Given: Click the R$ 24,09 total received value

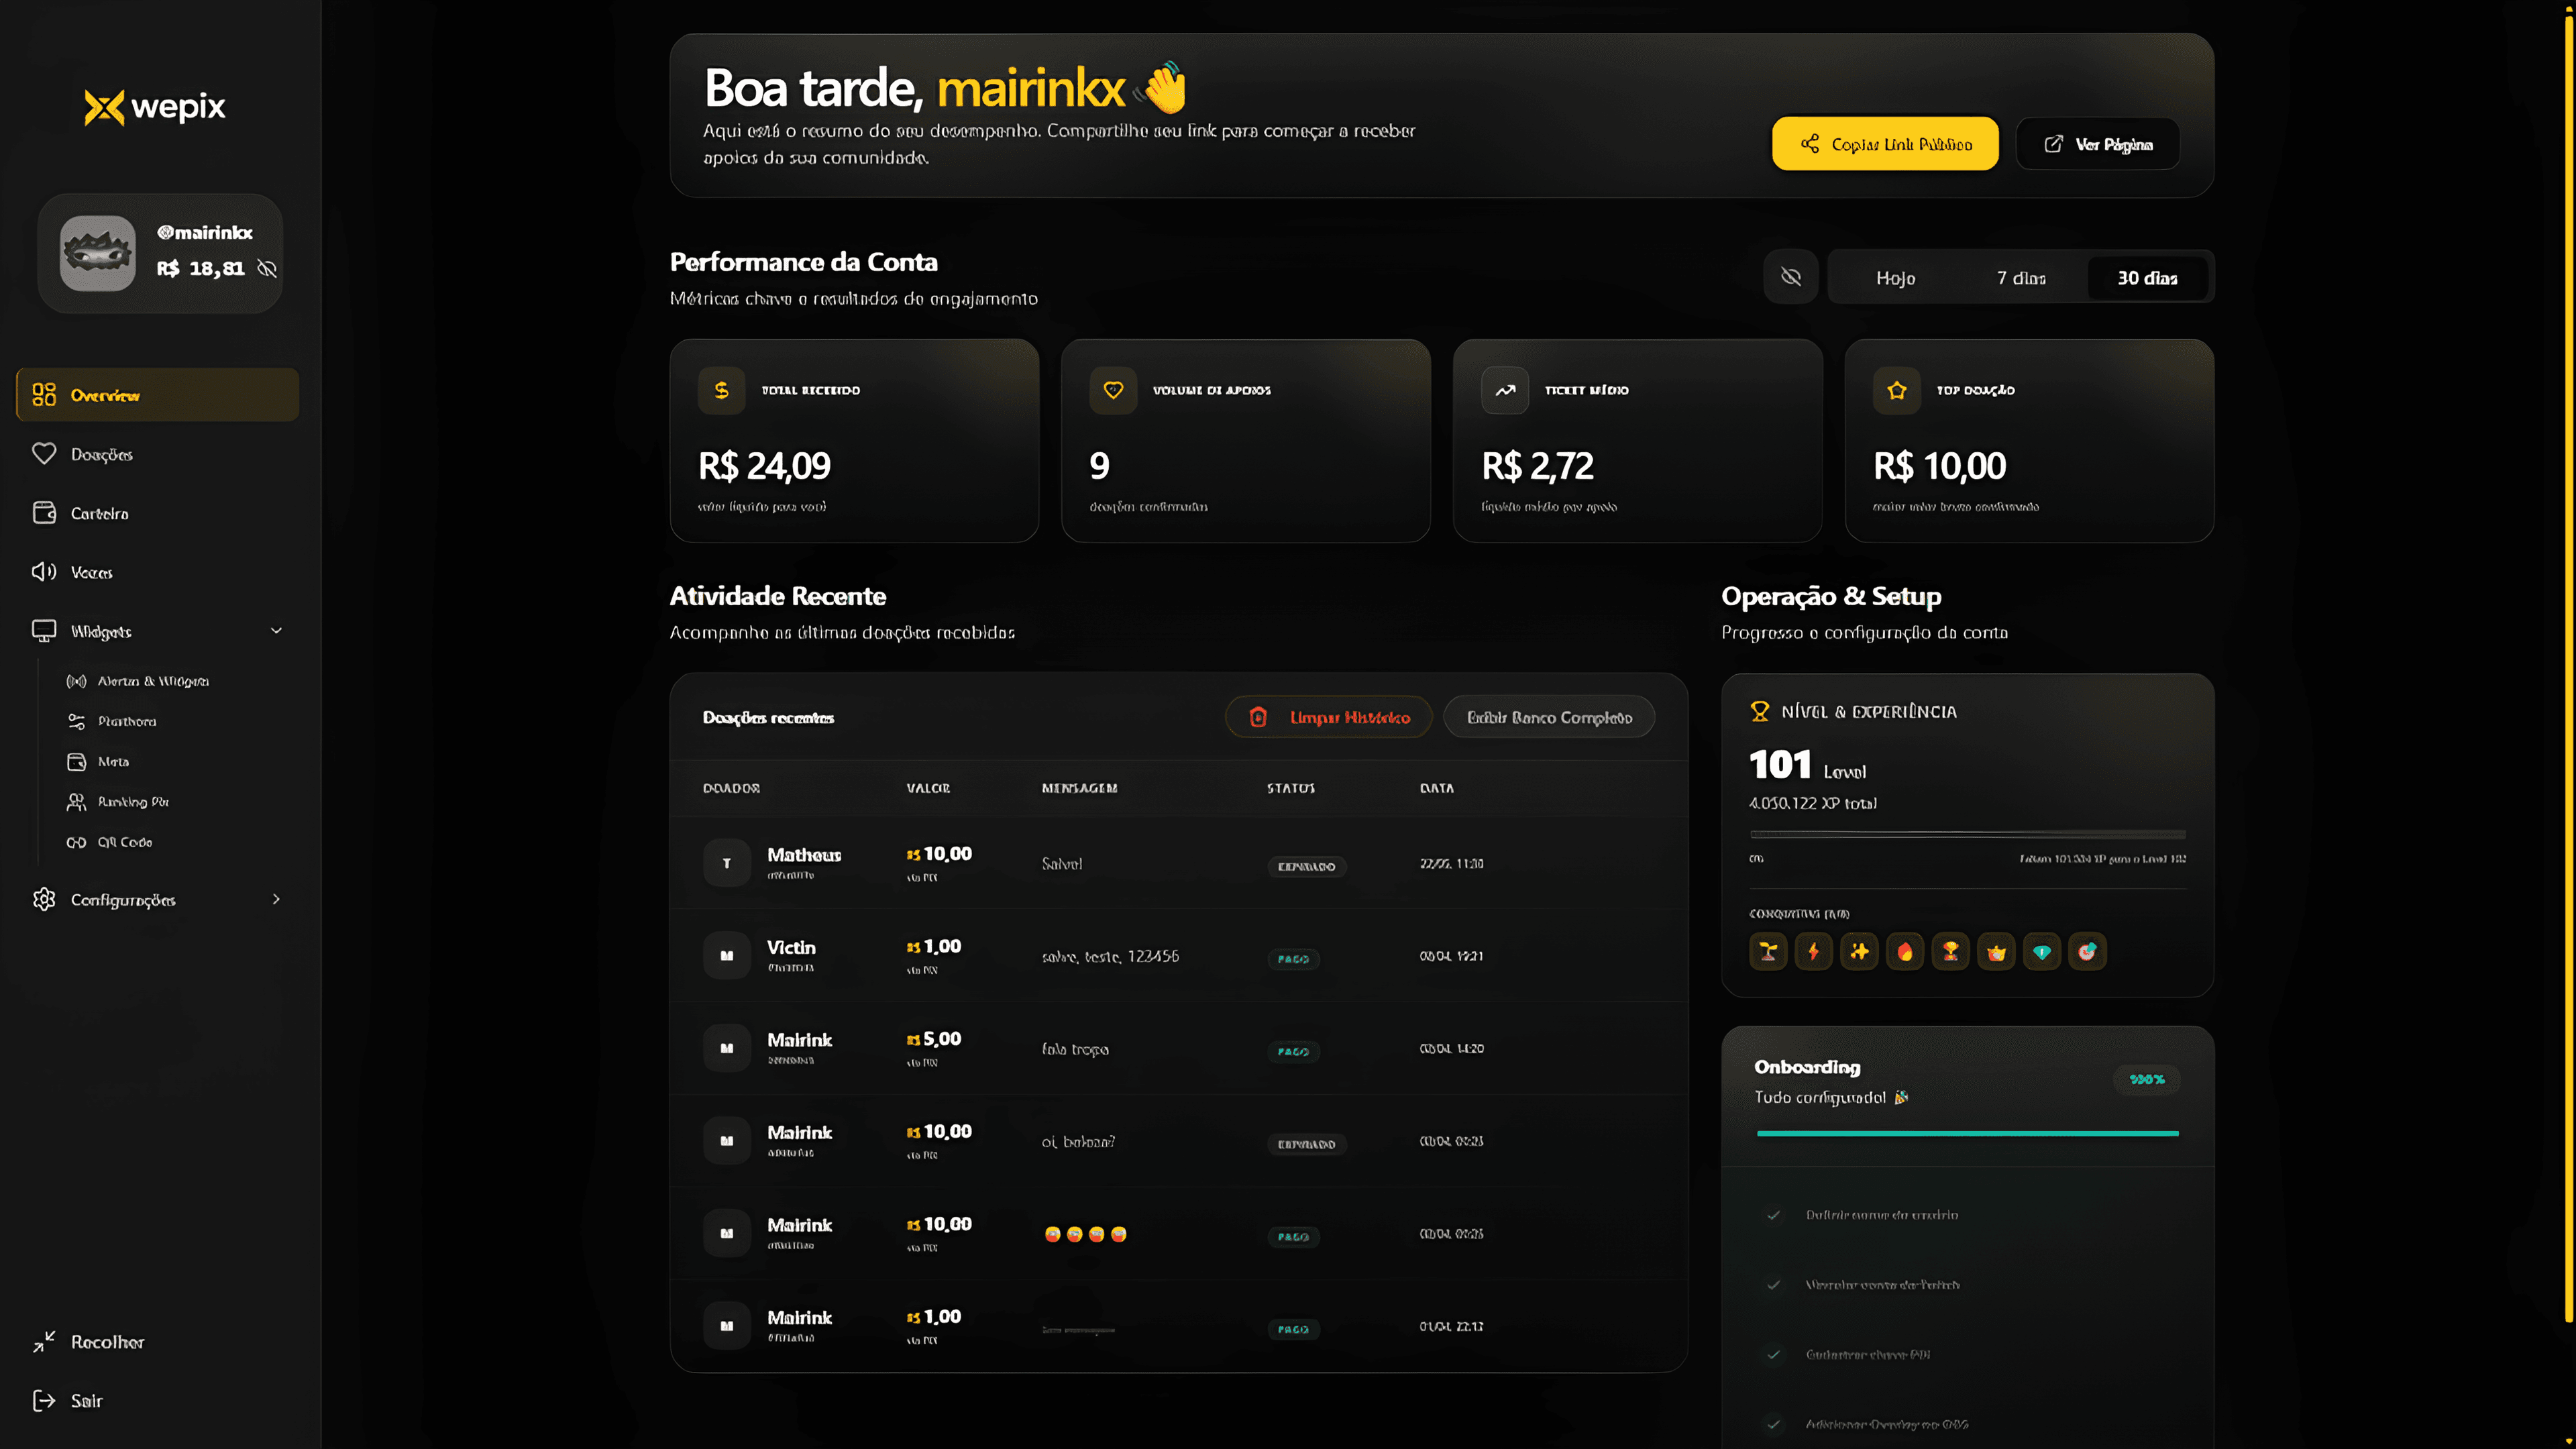Looking at the screenshot, I should (x=764, y=466).
